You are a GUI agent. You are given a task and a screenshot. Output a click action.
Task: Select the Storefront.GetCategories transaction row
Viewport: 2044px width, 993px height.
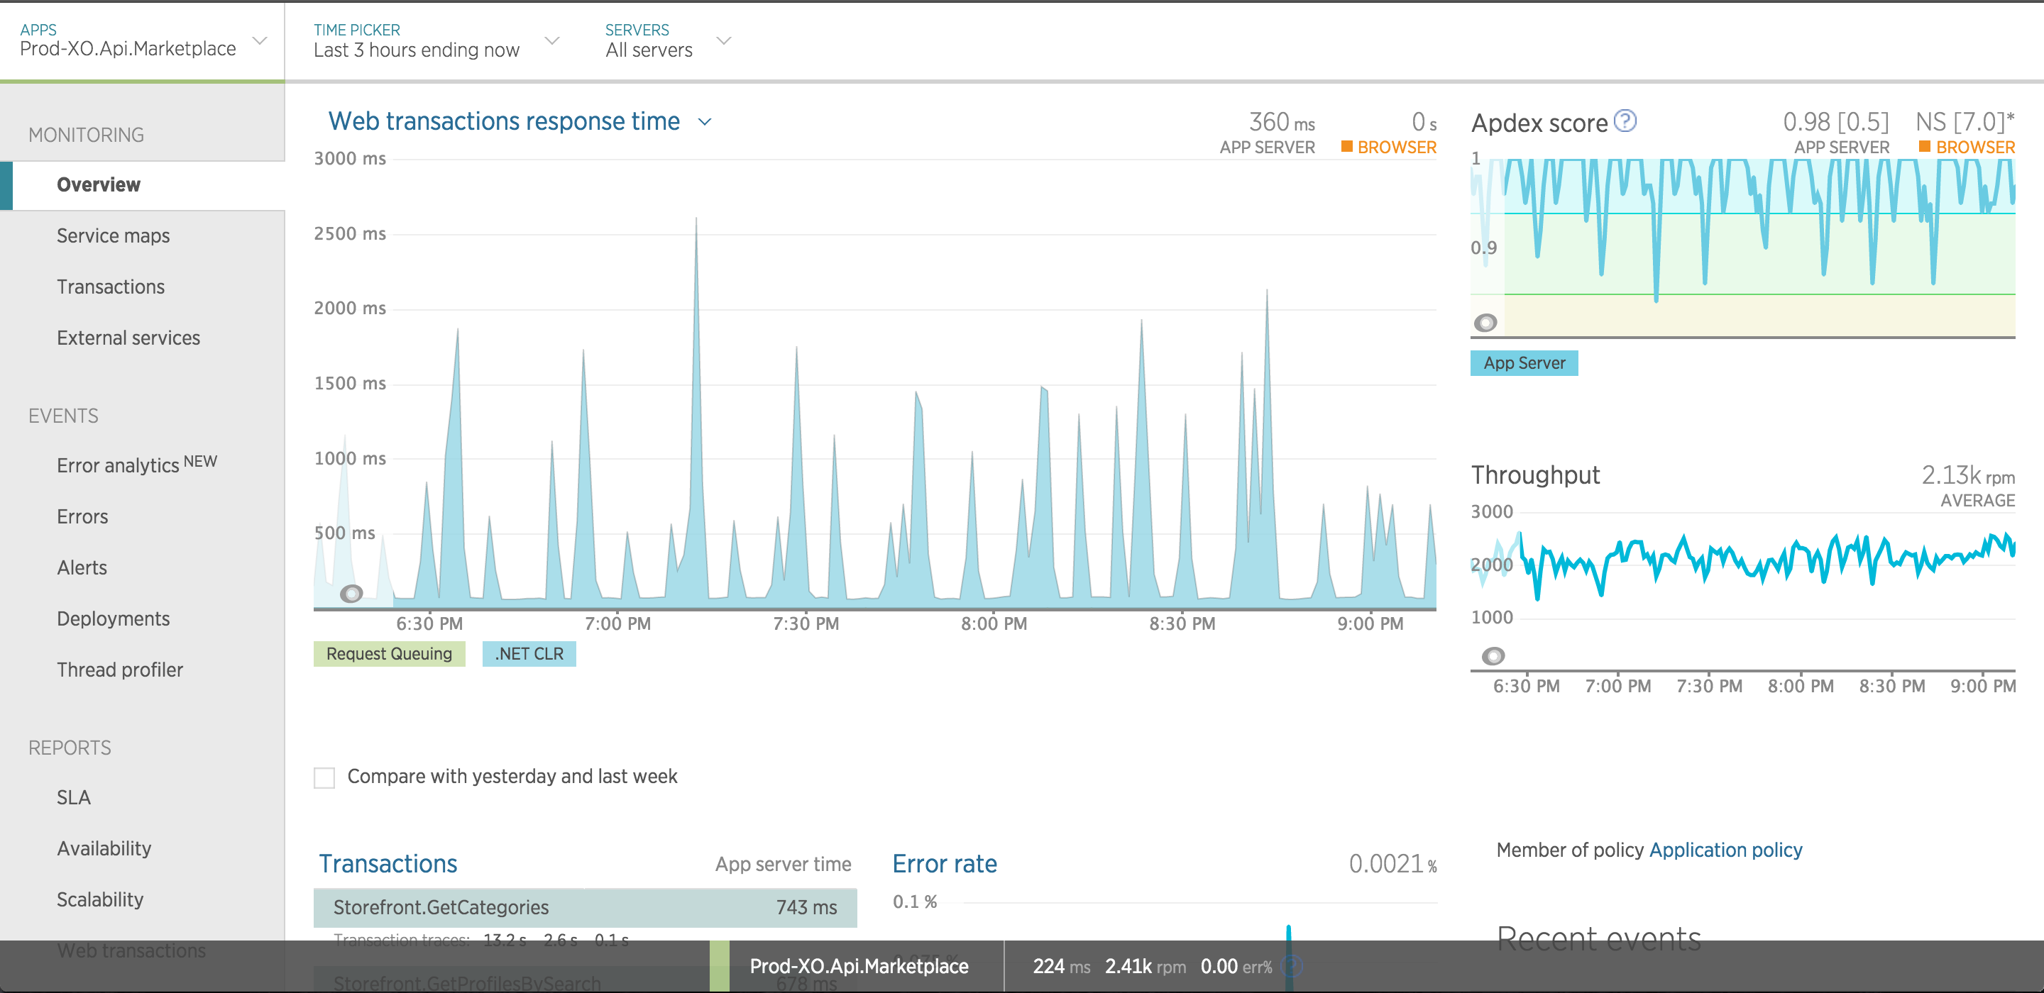pyautogui.click(x=585, y=907)
